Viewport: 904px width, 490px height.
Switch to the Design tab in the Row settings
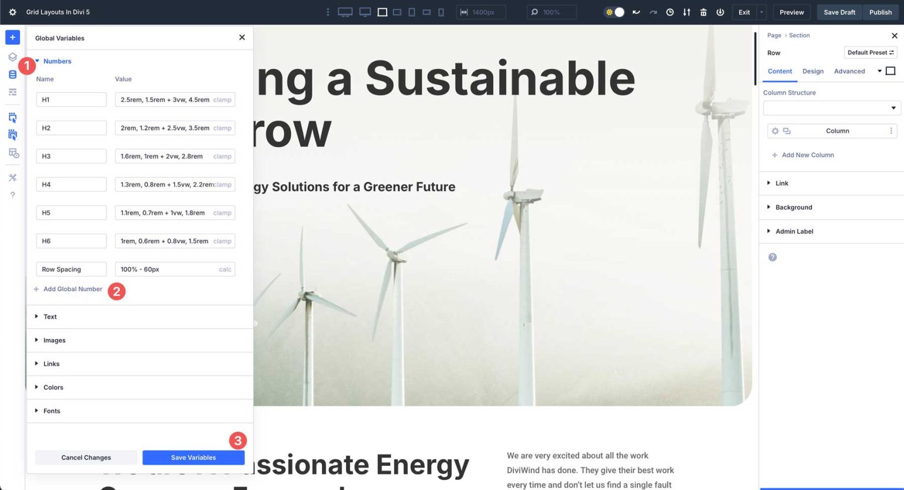tap(813, 71)
